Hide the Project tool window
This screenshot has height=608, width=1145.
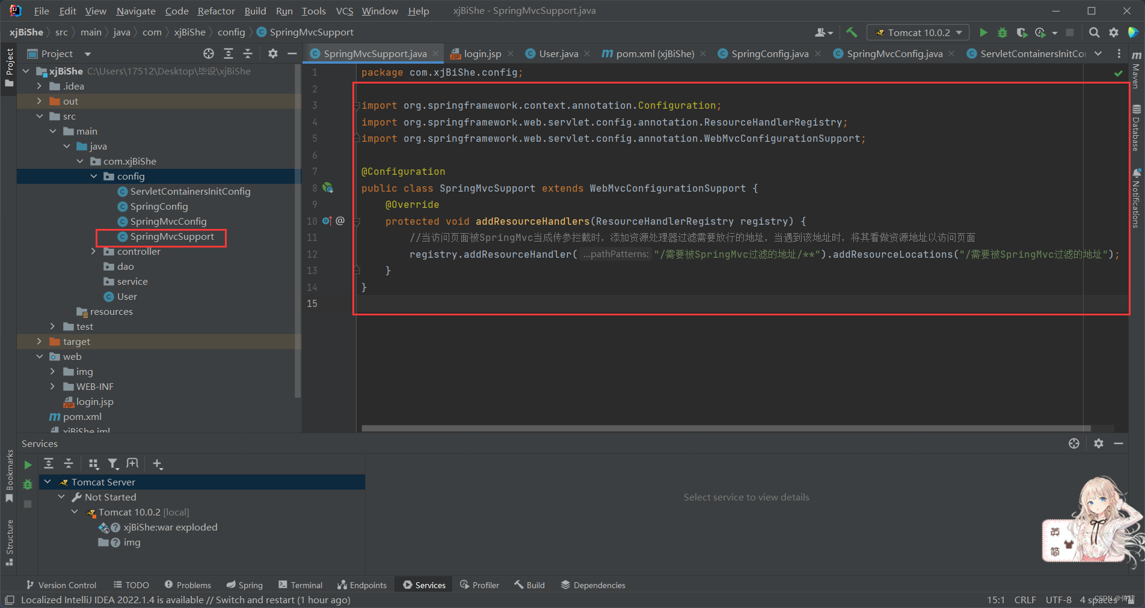(x=292, y=53)
